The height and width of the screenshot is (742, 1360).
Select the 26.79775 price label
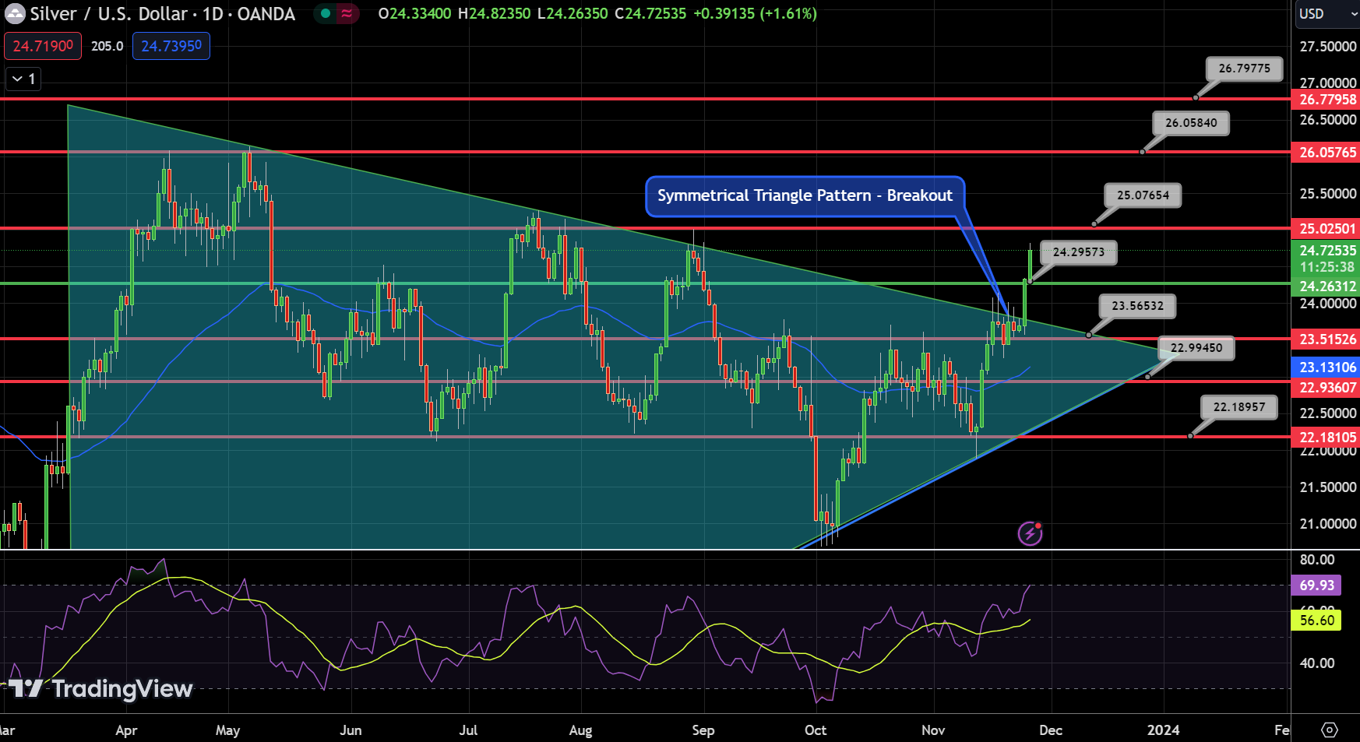1244,69
